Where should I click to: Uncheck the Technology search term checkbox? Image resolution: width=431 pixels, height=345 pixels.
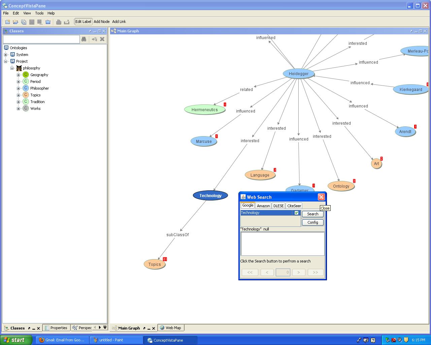point(296,213)
